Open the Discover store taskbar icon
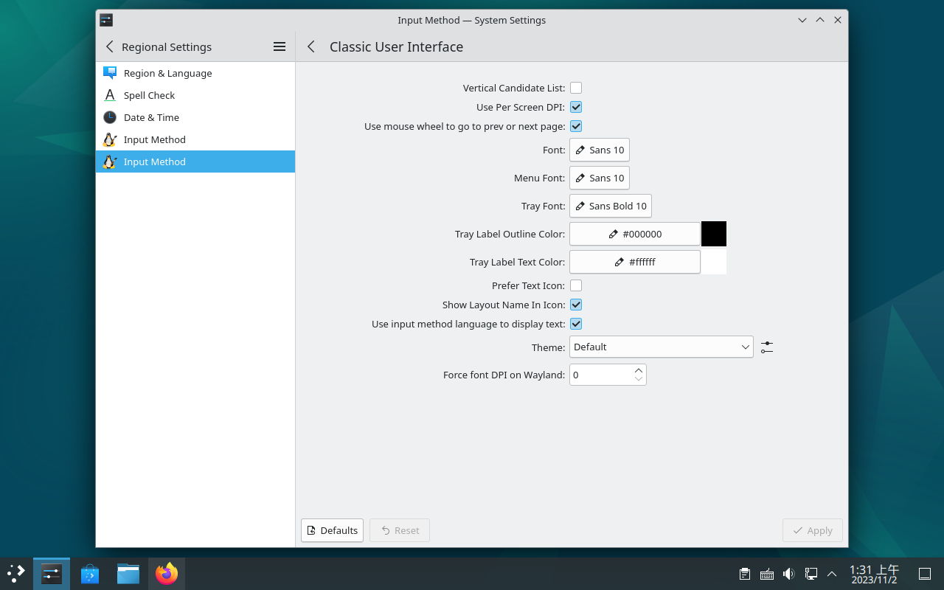Image resolution: width=944 pixels, height=590 pixels. click(90, 573)
